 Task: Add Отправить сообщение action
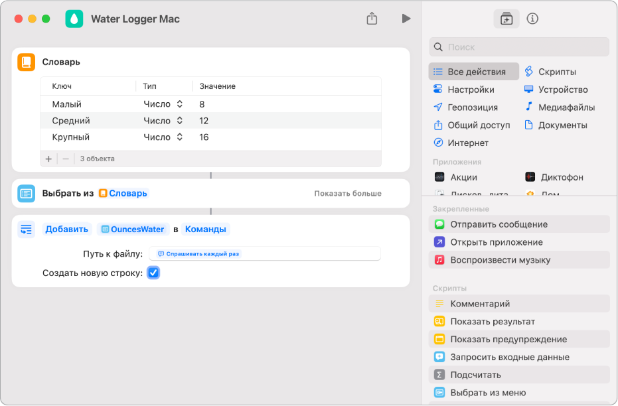(x=519, y=224)
